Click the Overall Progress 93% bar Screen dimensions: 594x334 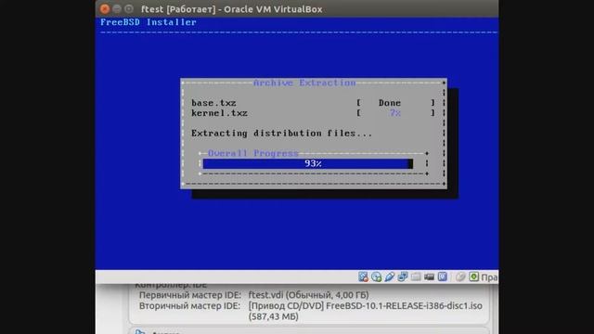pos(308,163)
